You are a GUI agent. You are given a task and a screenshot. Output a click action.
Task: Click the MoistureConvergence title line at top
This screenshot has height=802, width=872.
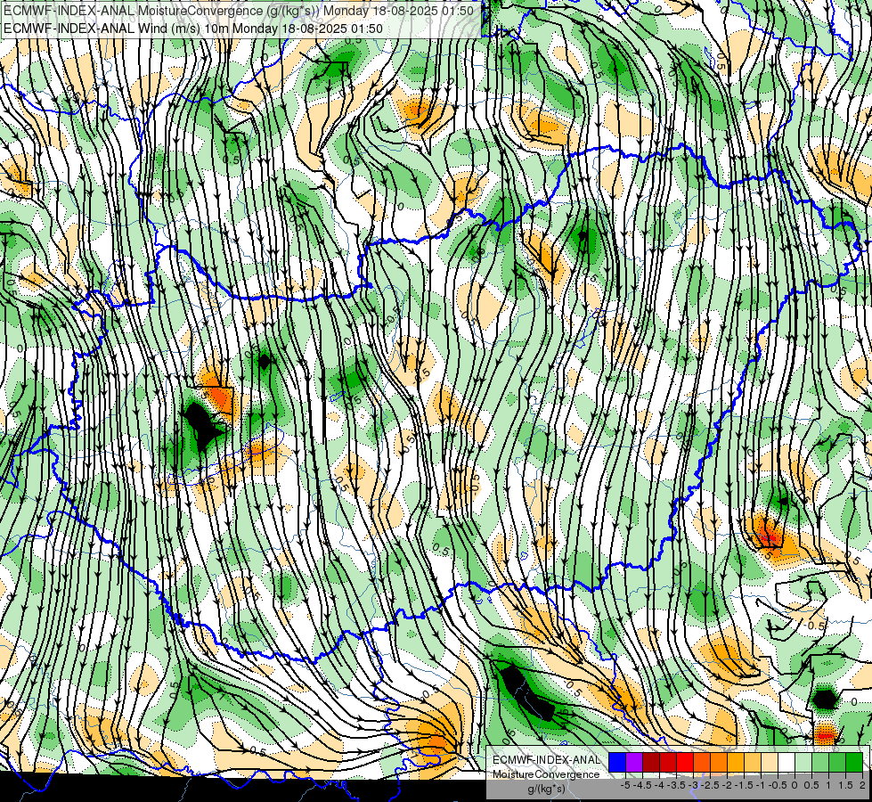click(x=239, y=11)
